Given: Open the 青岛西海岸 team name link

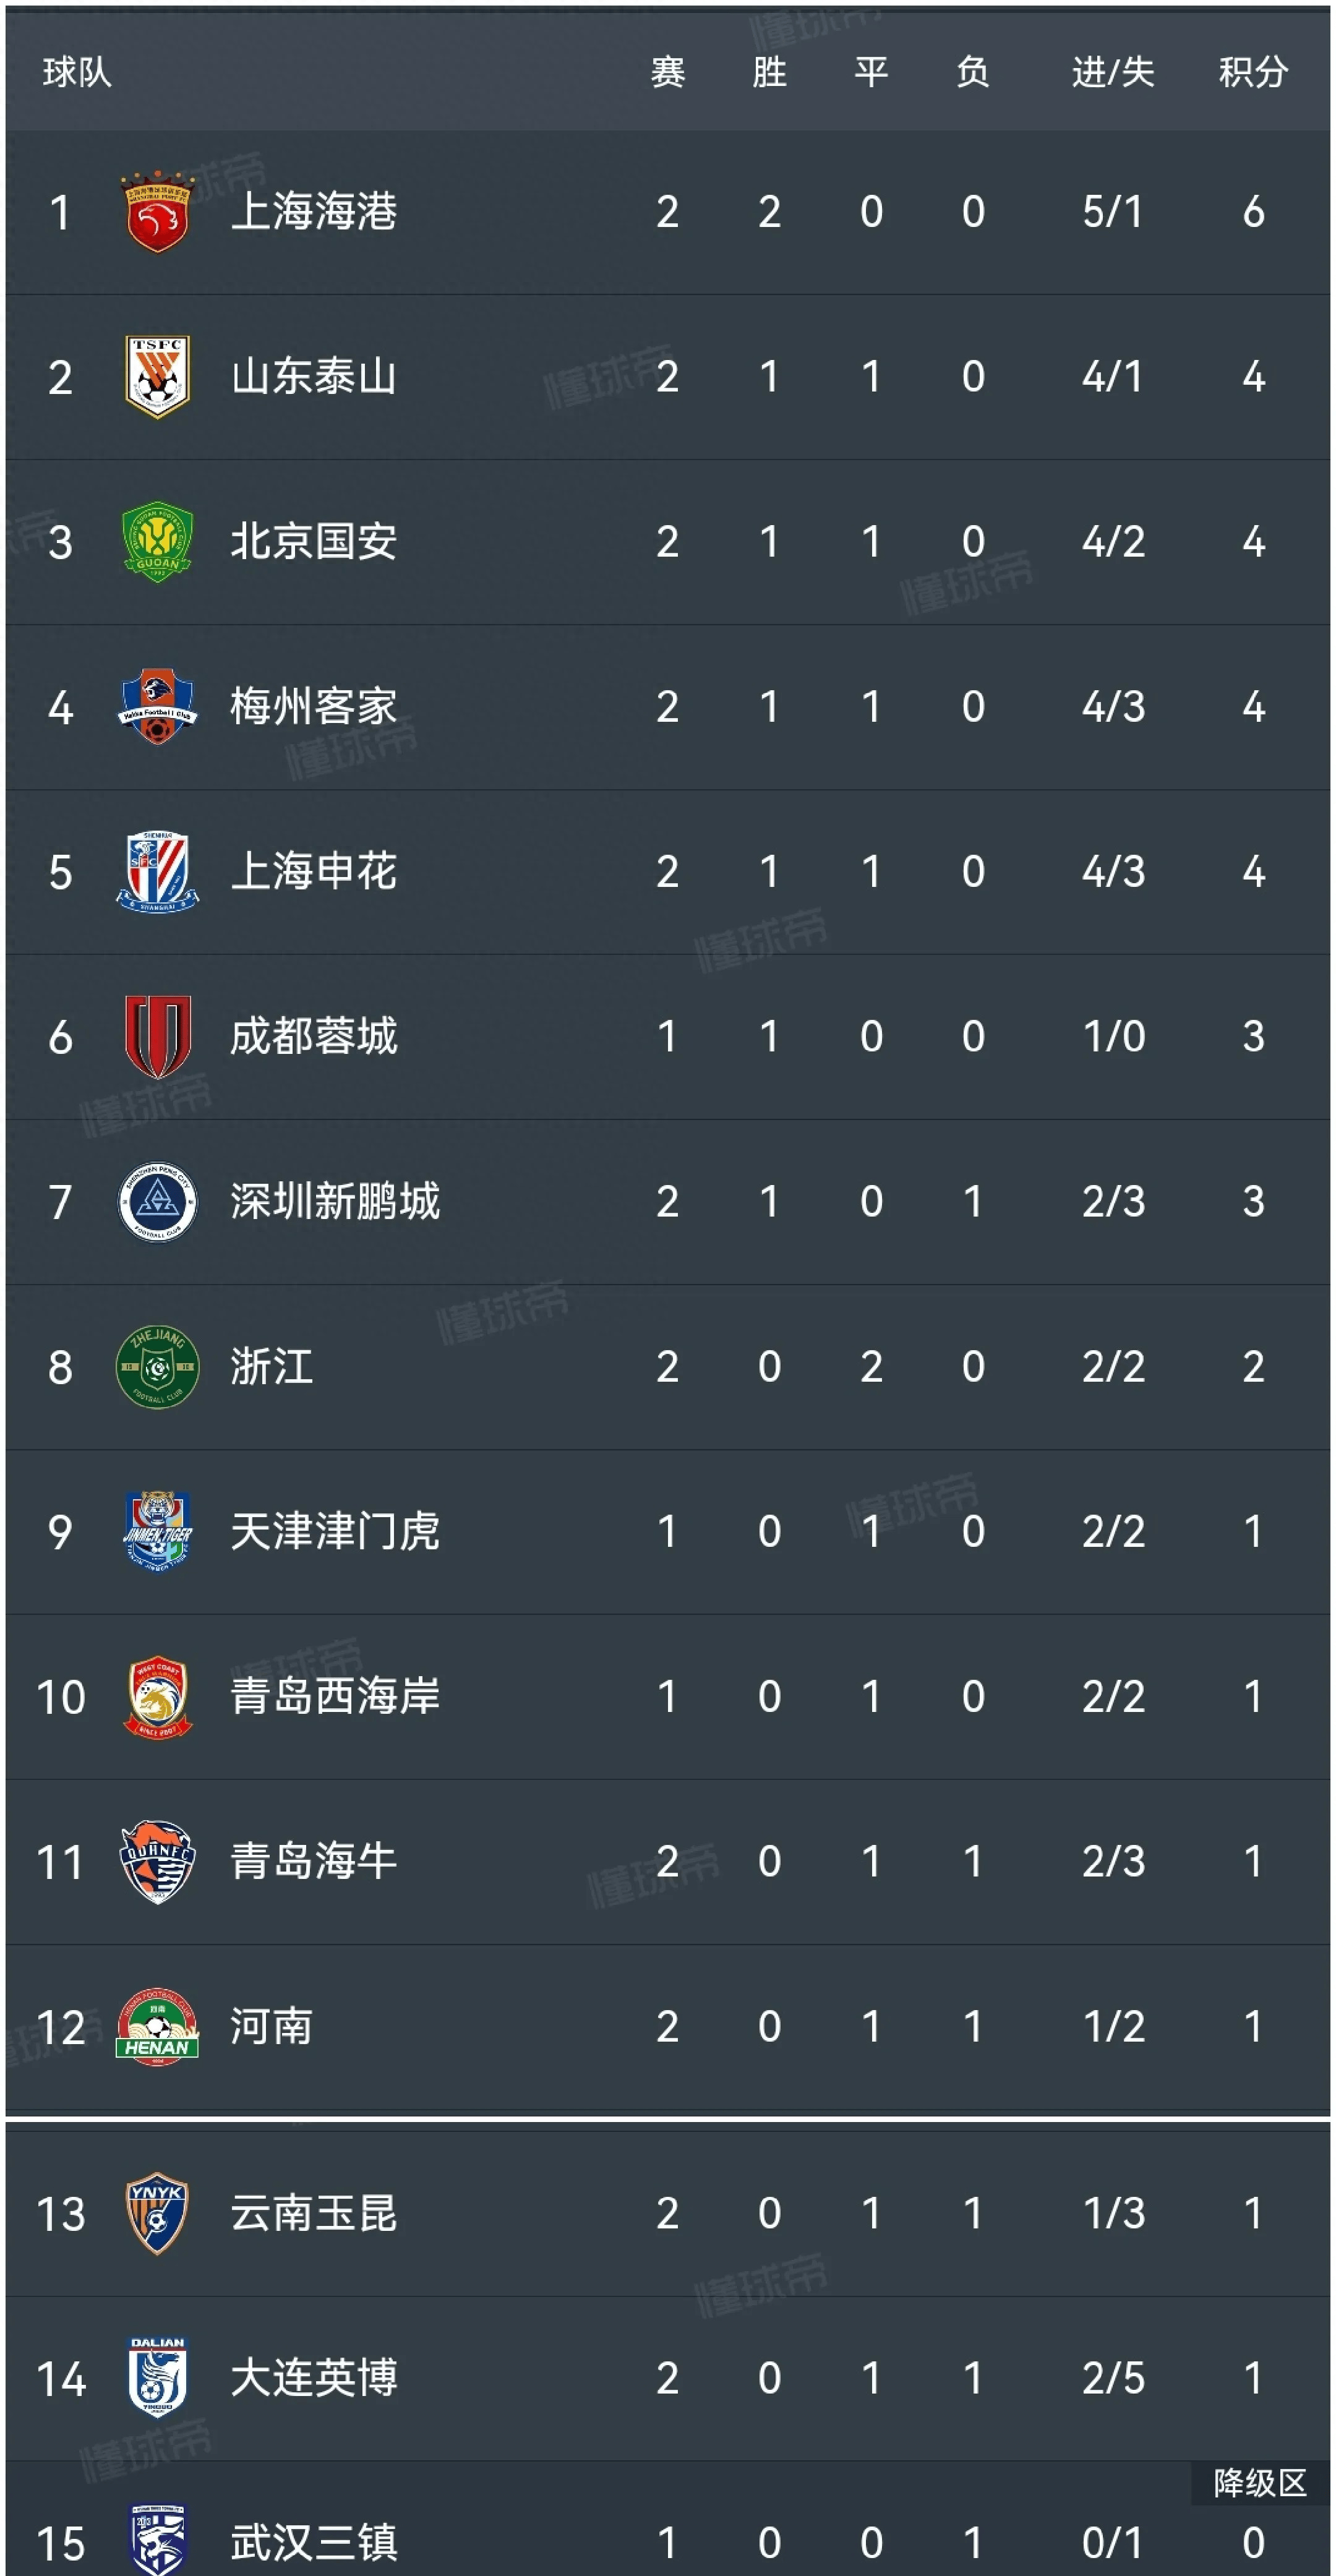Looking at the screenshot, I should click(x=335, y=1696).
